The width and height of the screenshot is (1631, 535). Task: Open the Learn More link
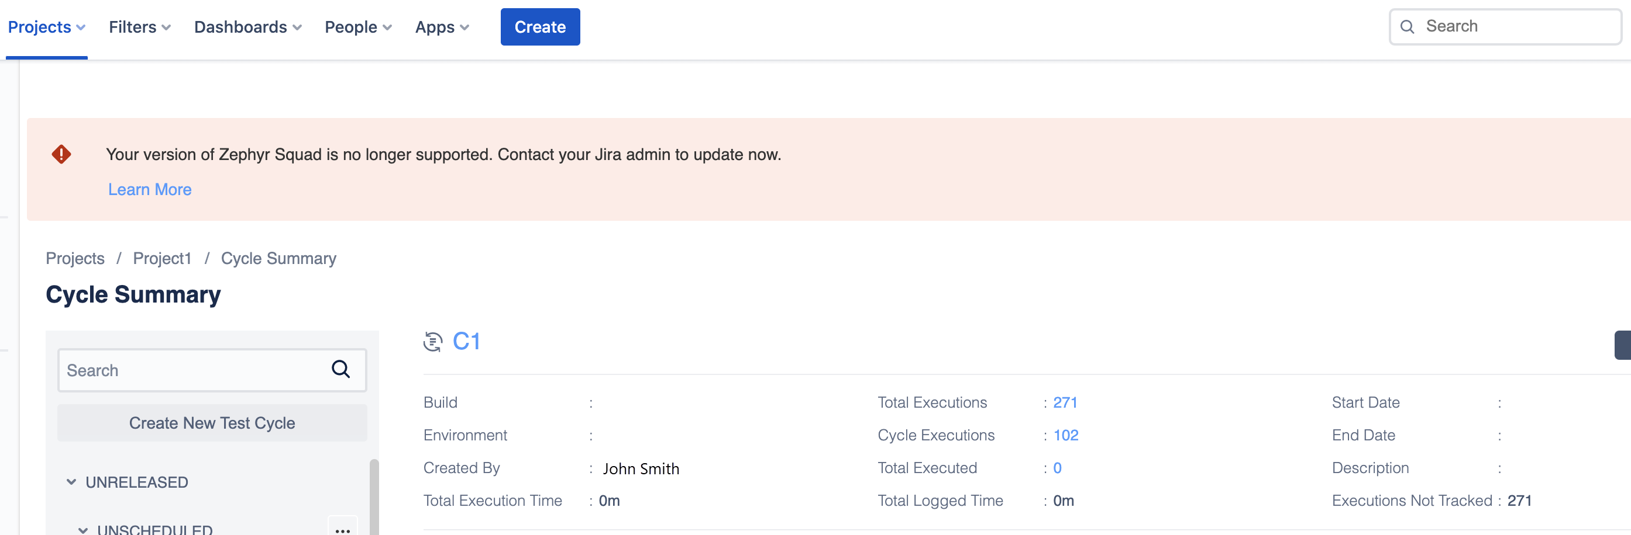coord(149,190)
